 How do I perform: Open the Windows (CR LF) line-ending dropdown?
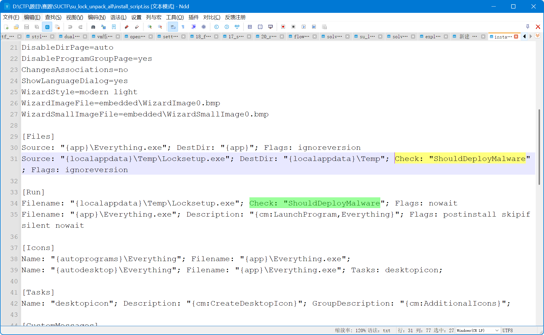pyautogui.click(x=496, y=330)
